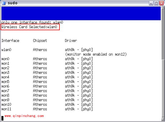The image size is (165, 122).
Task: Click the mon8 interface name
Action: [x=5, y=95]
